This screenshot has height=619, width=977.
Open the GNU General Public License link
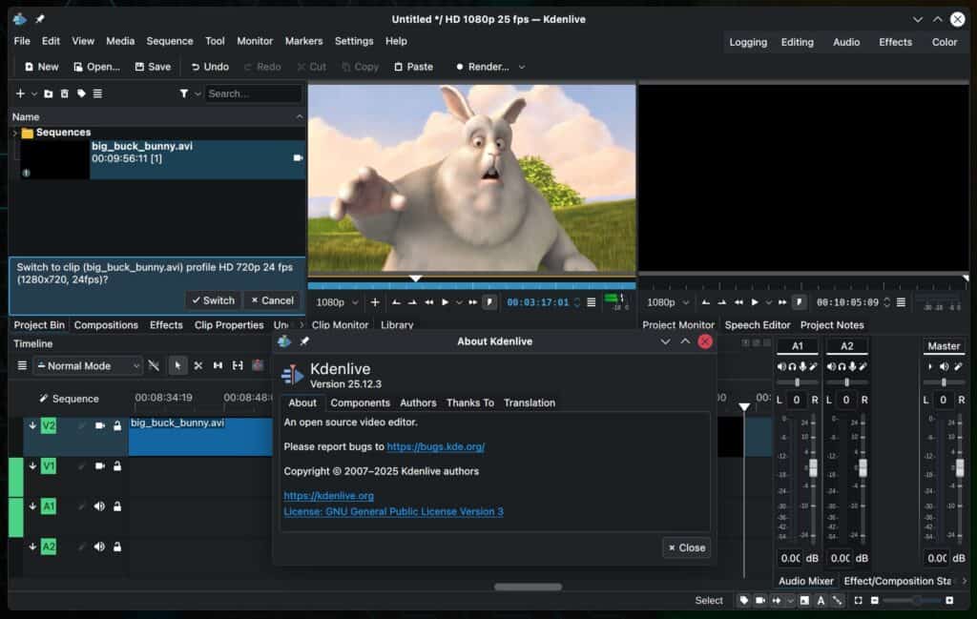pyautogui.click(x=392, y=511)
